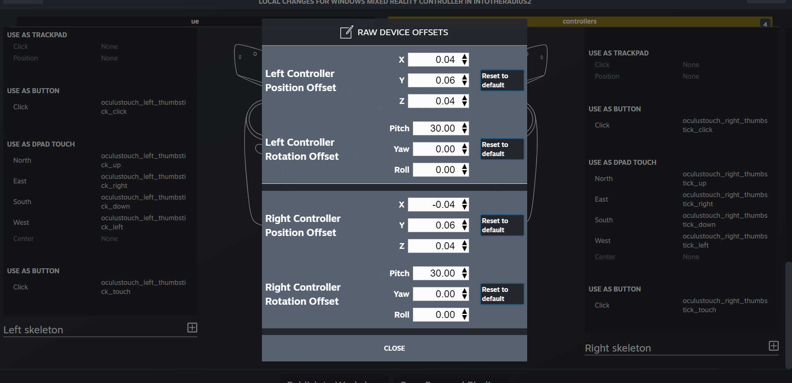Decrease Right Controller X position offset
This screenshot has height=383, width=792.
pos(465,207)
